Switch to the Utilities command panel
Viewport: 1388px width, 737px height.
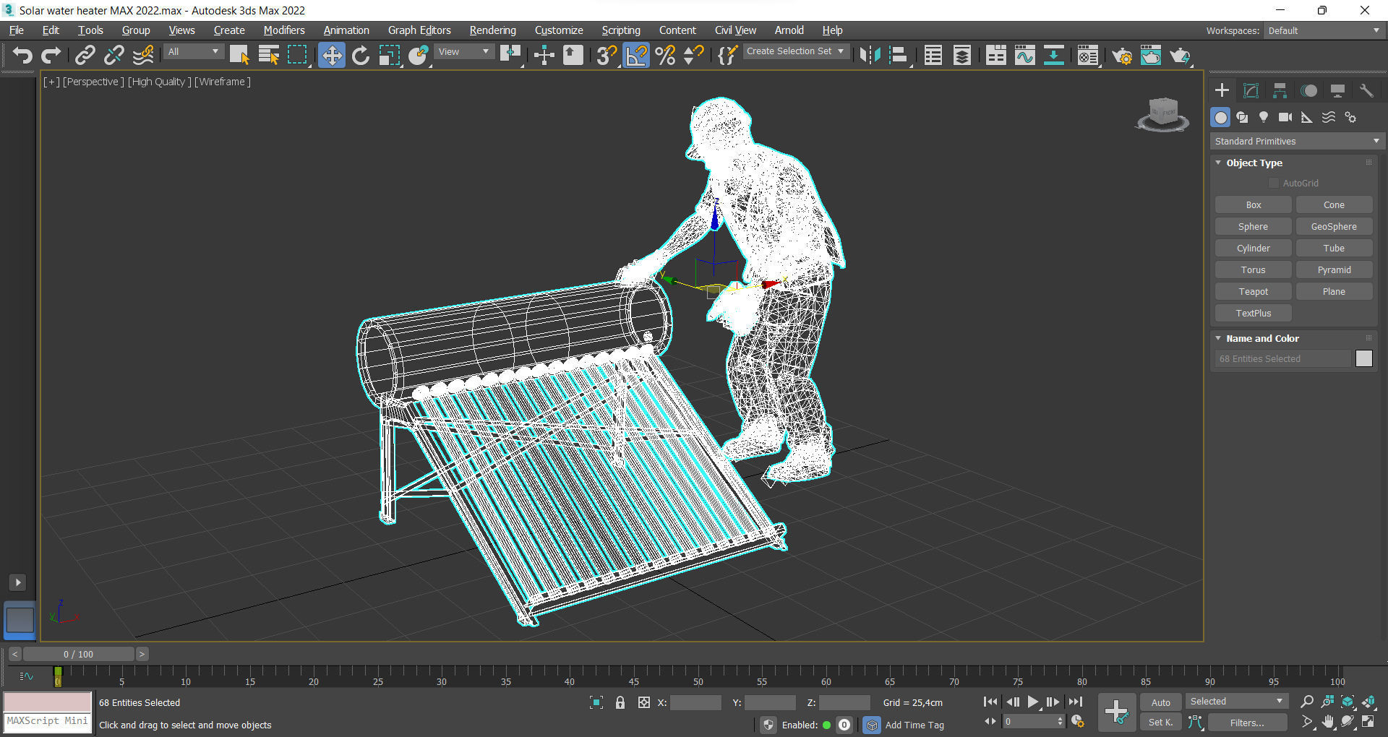pos(1366,90)
